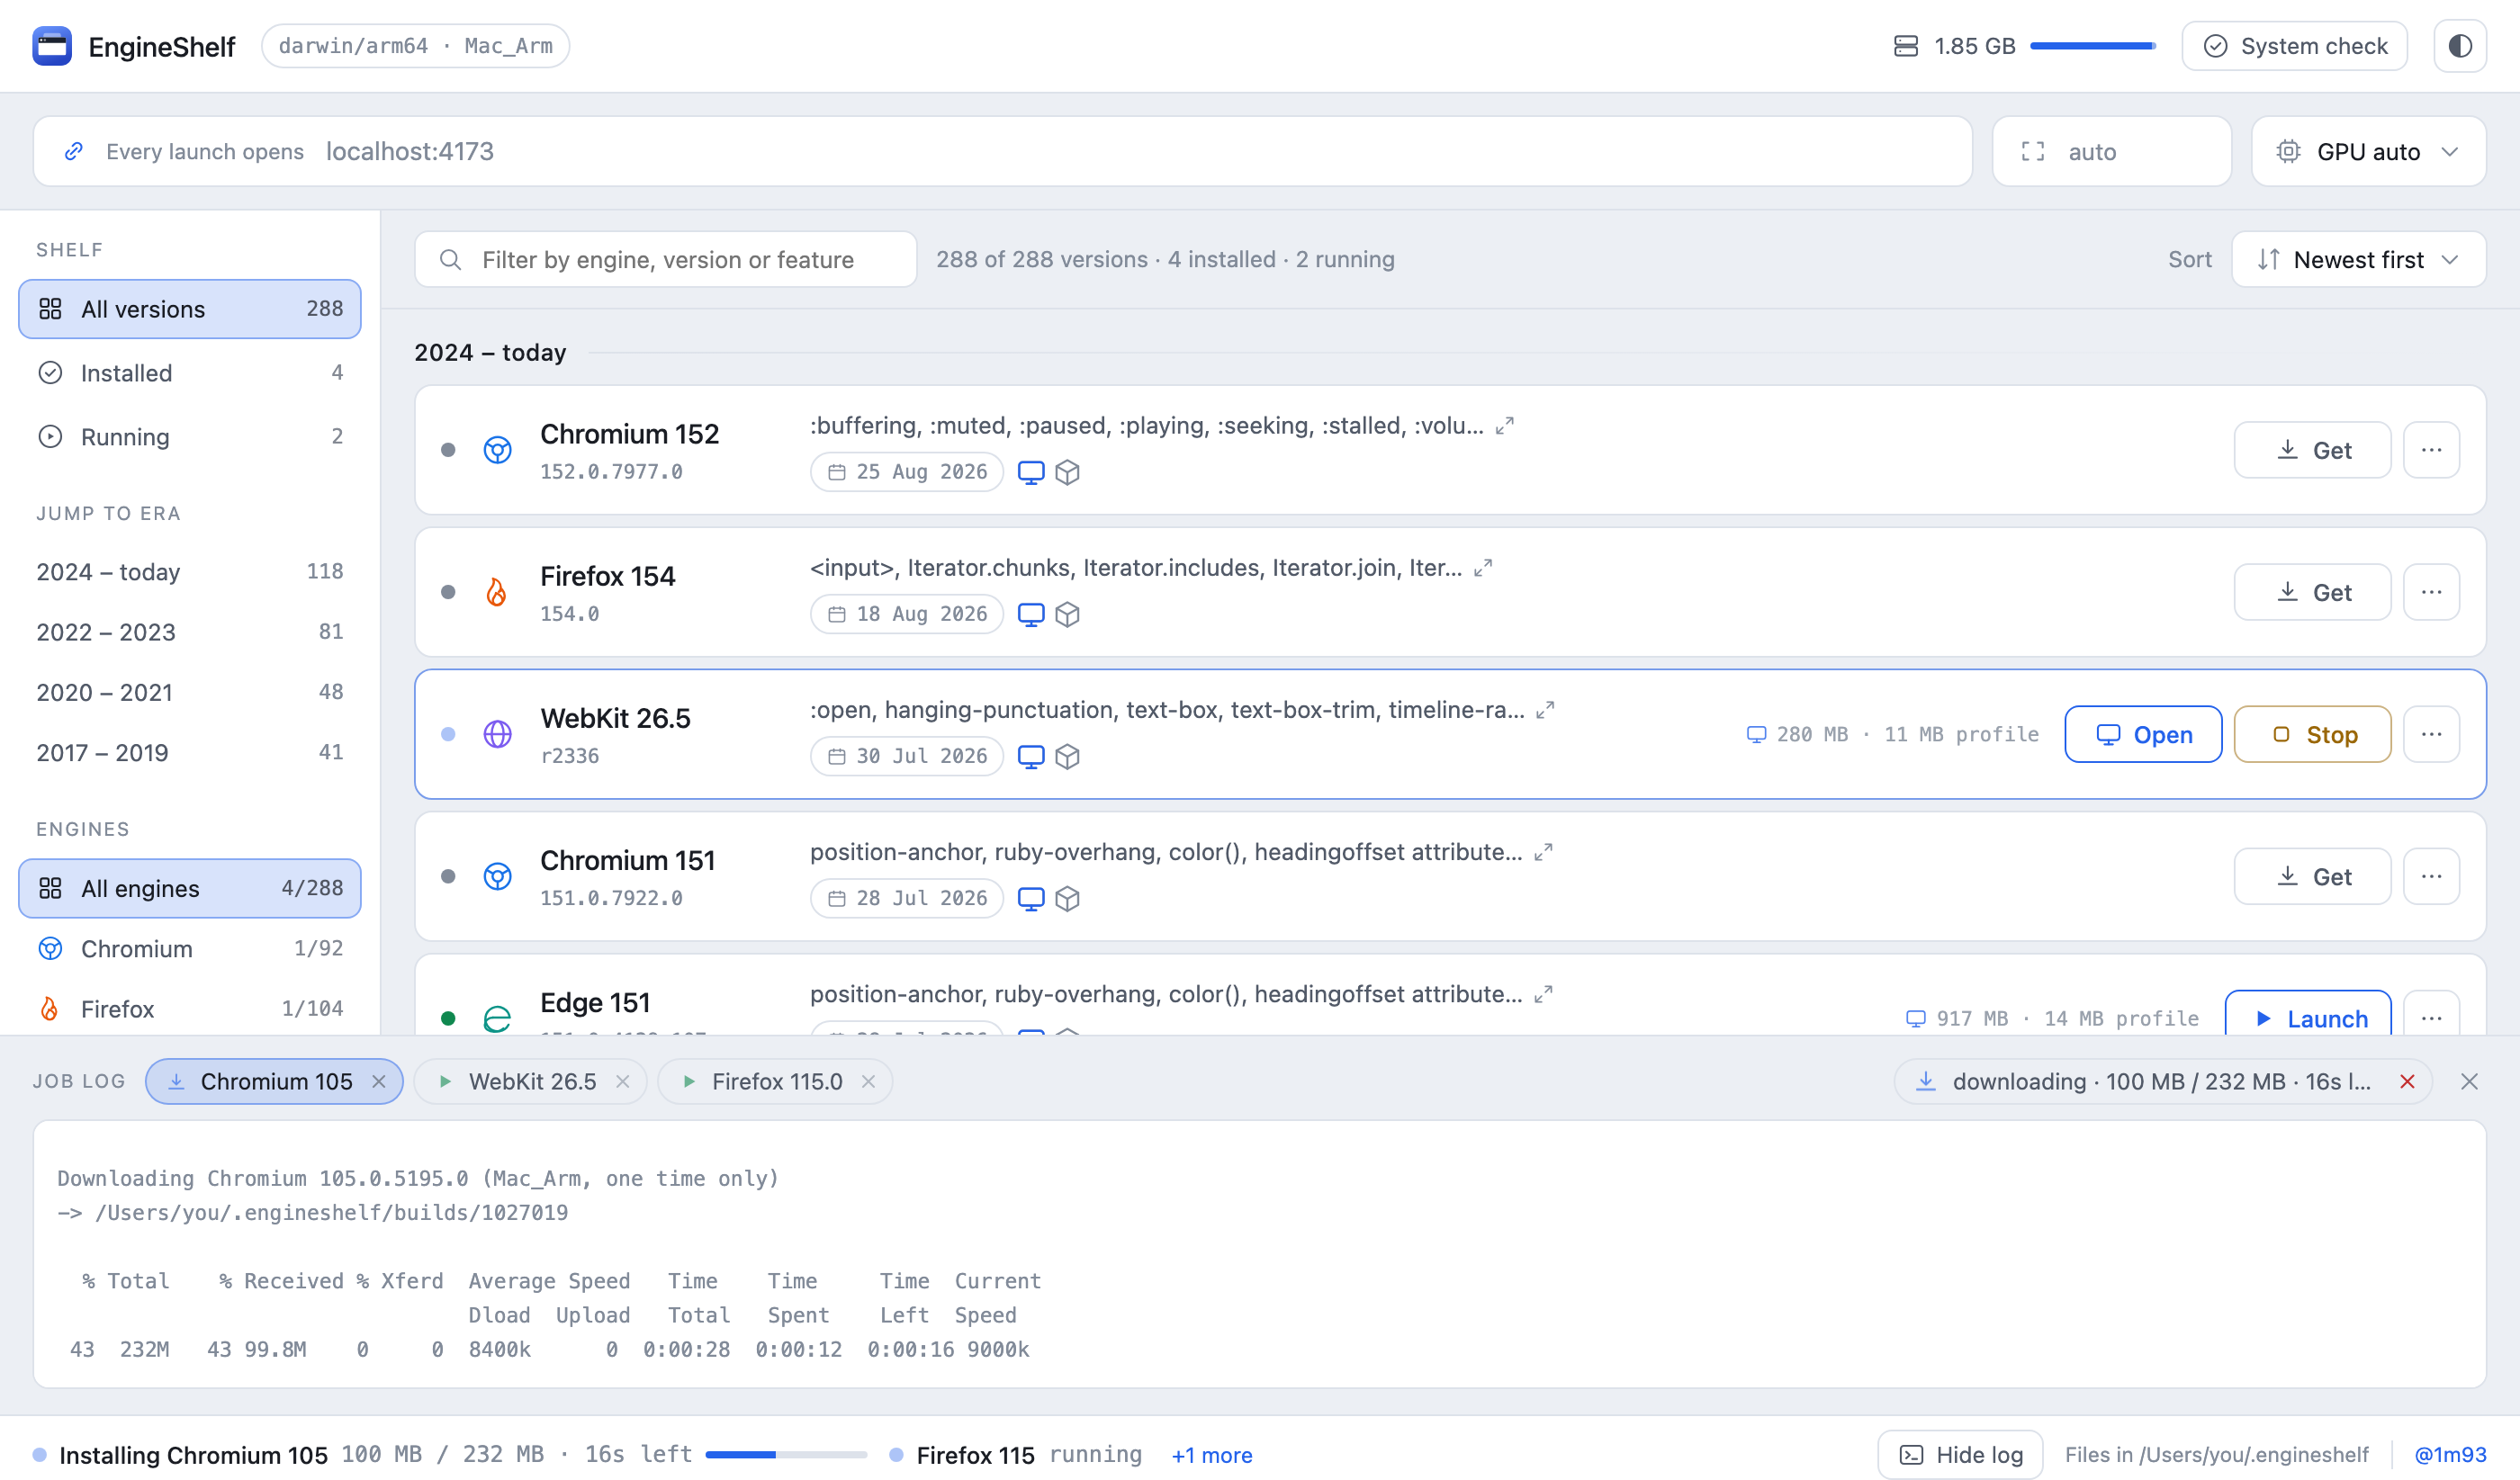Viewport: 2520px width, 1480px height.
Task: Open more options for WebKit 26.5
Action: [2431, 734]
